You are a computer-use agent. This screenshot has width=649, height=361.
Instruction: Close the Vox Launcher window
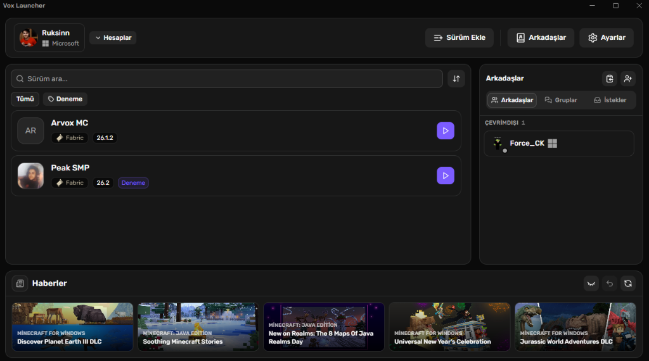pos(639,5)
